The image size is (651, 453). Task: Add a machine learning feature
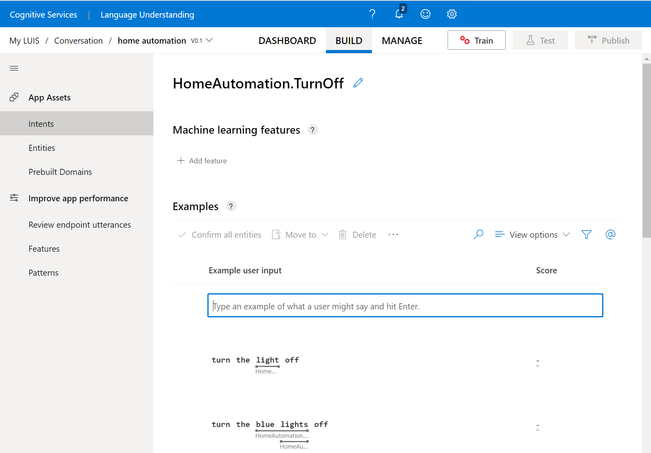coord(202,160)
